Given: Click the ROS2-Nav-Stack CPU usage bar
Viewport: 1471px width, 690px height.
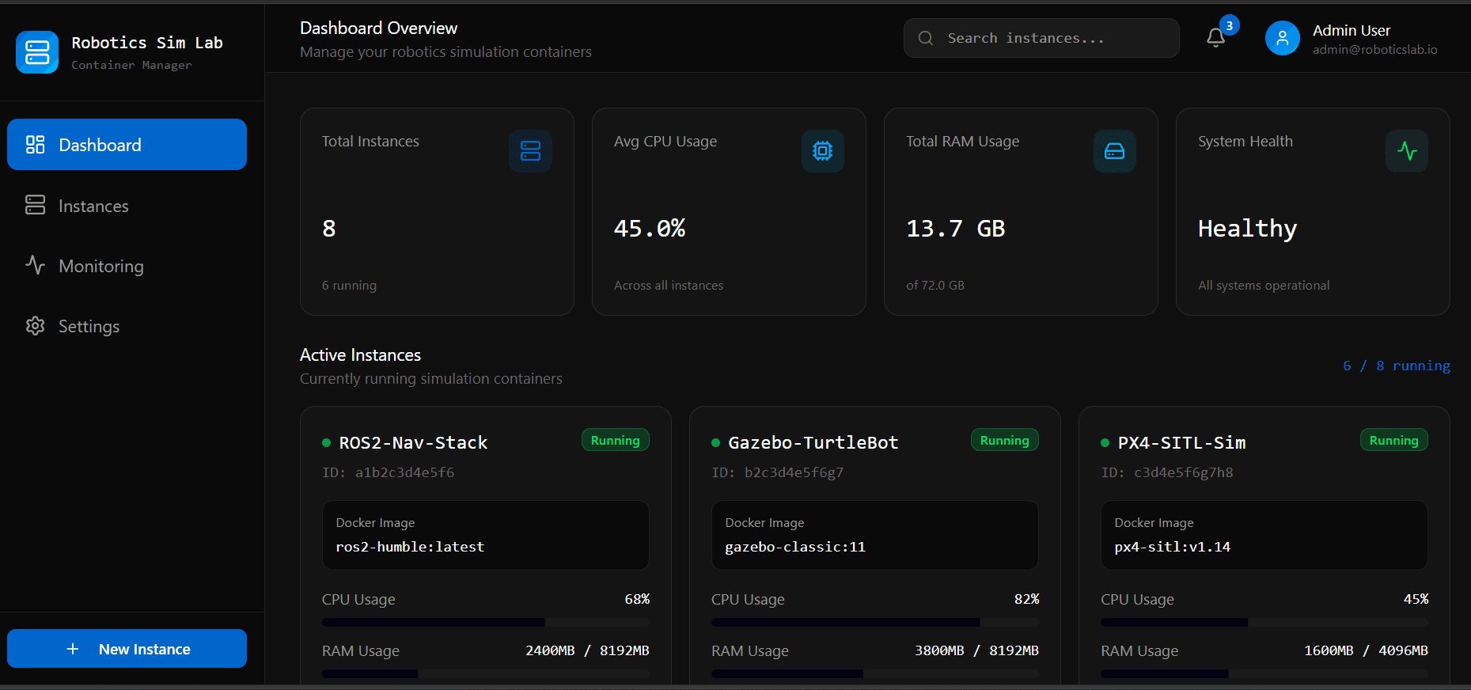Looking at the screenshot, I should (485, 622).
